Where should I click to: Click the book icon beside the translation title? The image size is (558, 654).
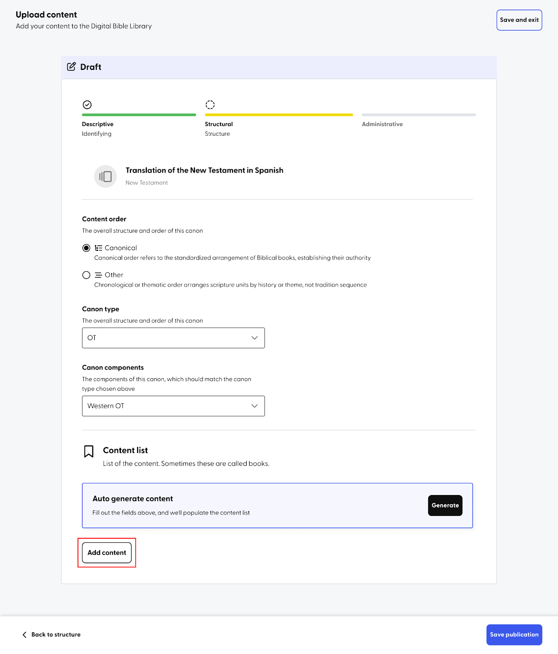pyautogui.click(x=106, y=177)
